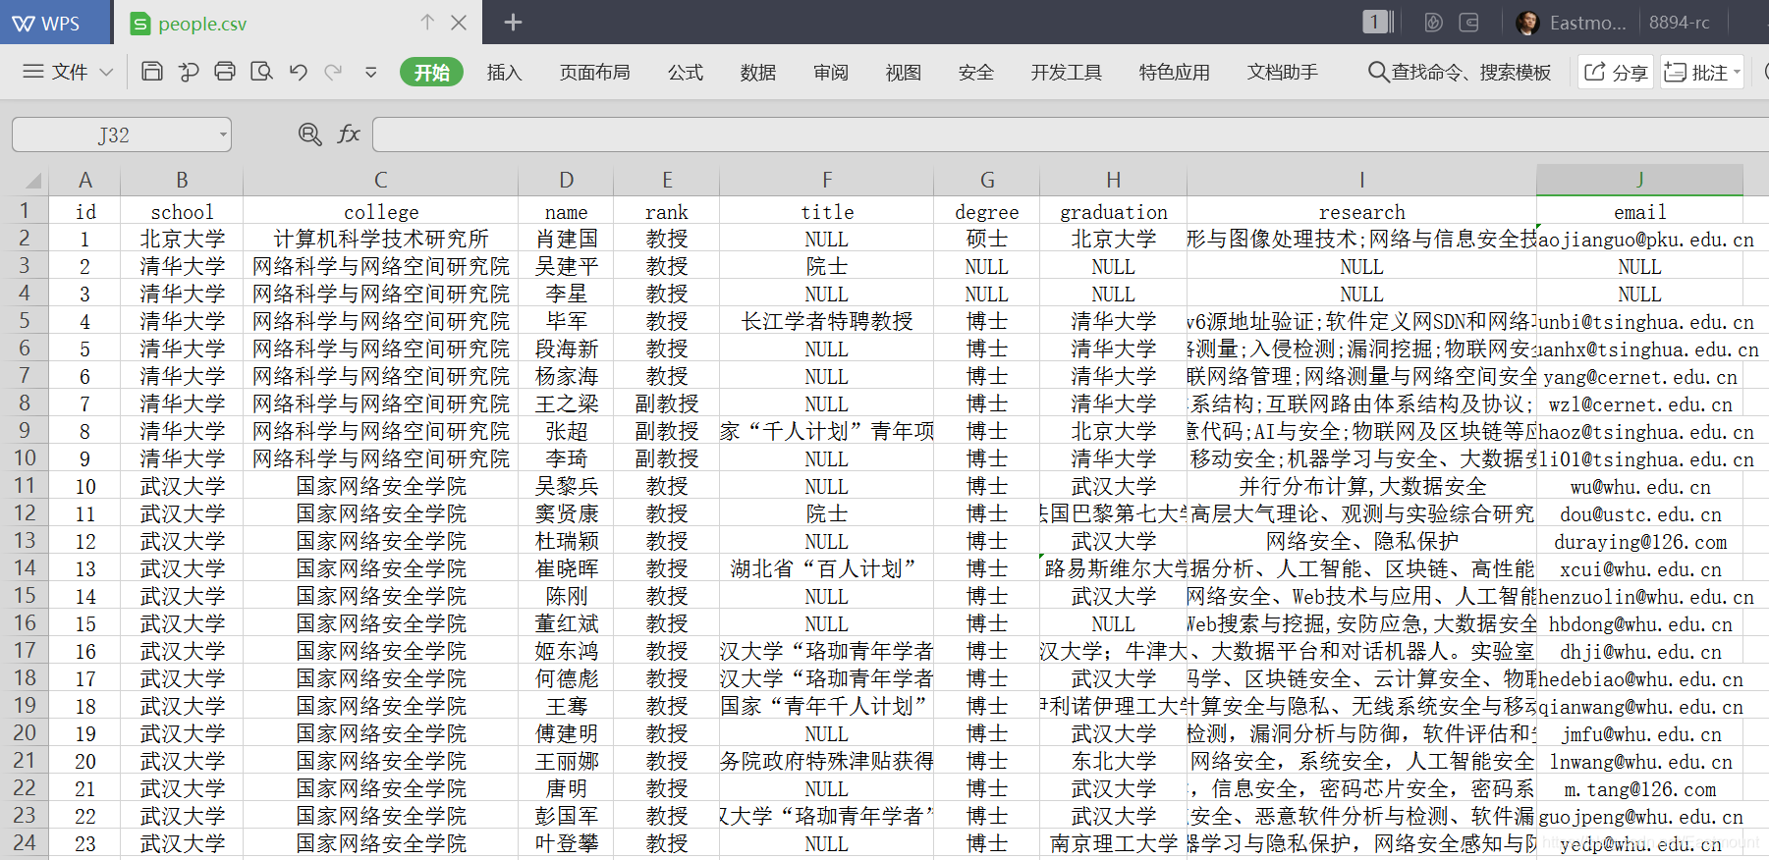Click the 分享 share button
Image resolution: width=1769 pixels, height=860 pixels.
point(1616,72)
